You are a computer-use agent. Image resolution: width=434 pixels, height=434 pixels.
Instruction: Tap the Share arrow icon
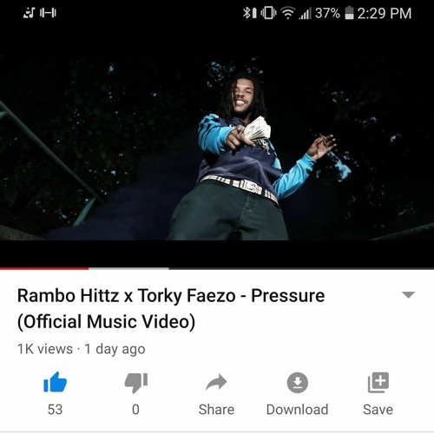[x=216, y=382]
